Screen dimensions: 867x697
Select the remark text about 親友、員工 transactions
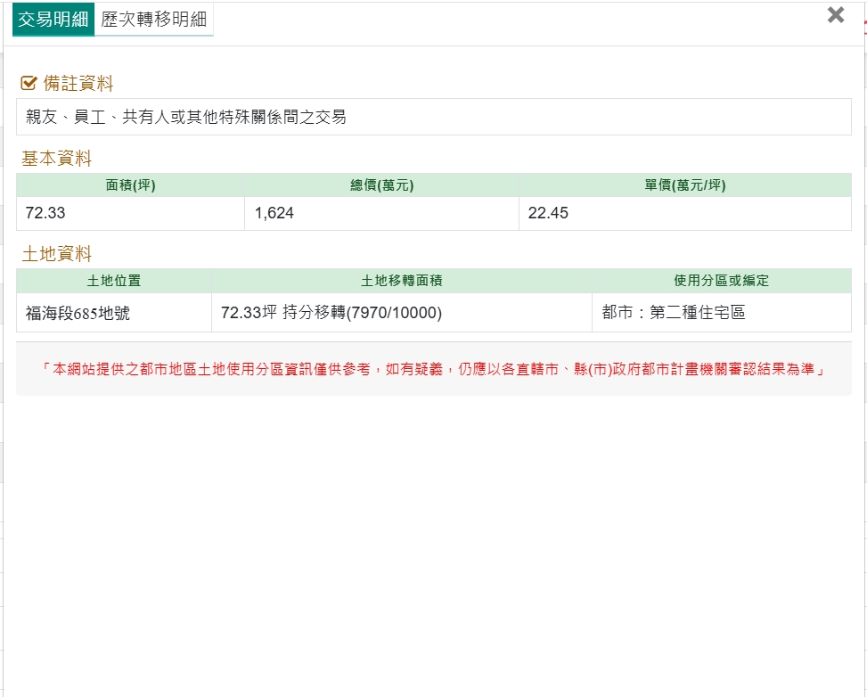tap(186, 117)
